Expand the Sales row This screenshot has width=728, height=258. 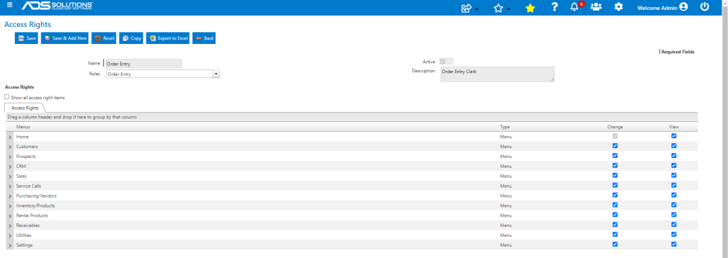coord(10,176)
